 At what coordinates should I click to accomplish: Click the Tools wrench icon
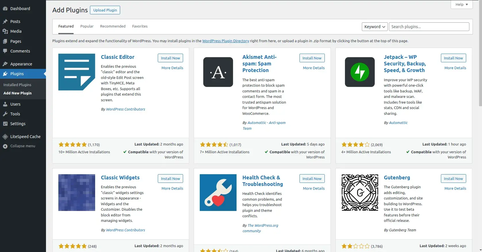(x=5, y=114)
